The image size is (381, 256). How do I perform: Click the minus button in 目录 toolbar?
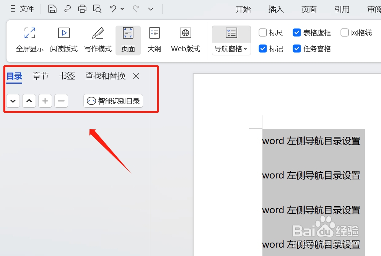tap(61, 101)
